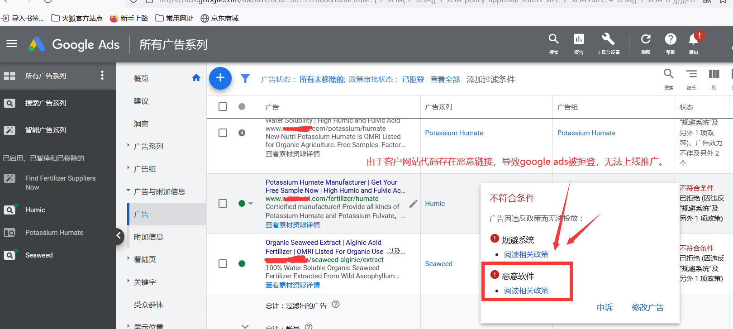Click 申诉 in the disapproval popup
733x329 pixels.
click(604, 307)
